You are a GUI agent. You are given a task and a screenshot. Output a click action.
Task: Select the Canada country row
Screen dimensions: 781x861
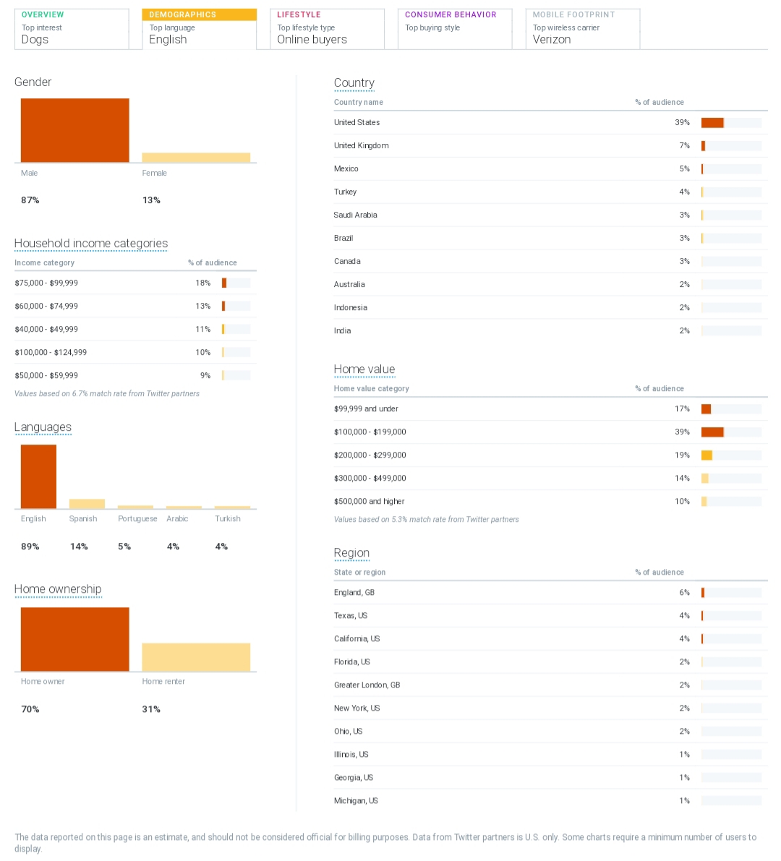click(x=550, y=261)
